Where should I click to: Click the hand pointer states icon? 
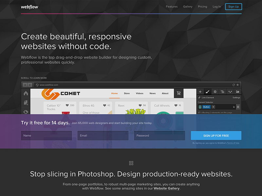coord(234,107)
